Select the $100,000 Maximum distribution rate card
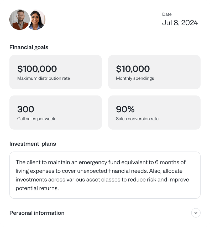 [x=56, y=72]
